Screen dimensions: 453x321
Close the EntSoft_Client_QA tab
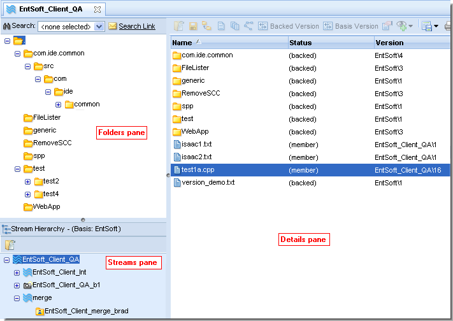click(97, 10)
